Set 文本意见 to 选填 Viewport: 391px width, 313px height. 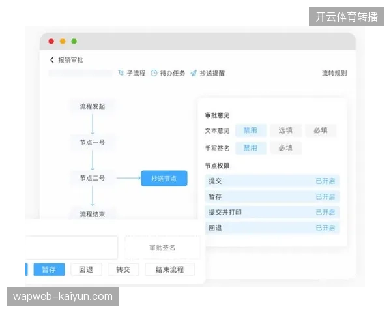coord(285,130)
